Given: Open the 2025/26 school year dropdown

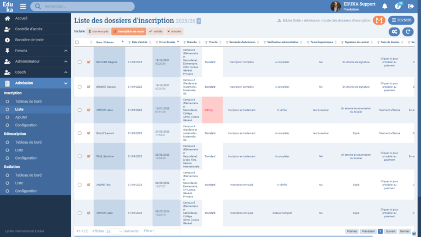Looking at the screenshot, I should pos(402,20).
